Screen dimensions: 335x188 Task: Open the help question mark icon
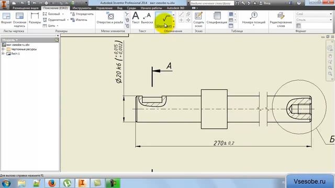(x=299, y=3)
